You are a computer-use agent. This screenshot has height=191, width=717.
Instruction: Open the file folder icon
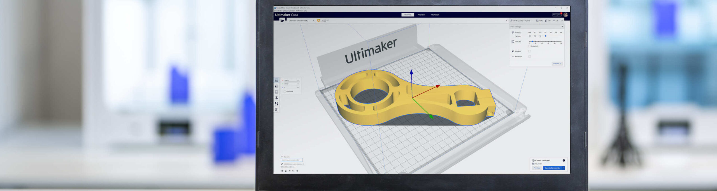point(282,20)
